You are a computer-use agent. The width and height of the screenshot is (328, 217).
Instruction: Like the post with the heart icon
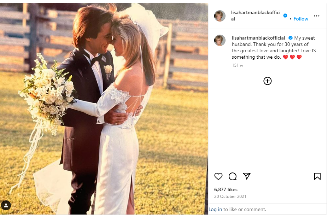pyautogui.click(x=218, y=176)
